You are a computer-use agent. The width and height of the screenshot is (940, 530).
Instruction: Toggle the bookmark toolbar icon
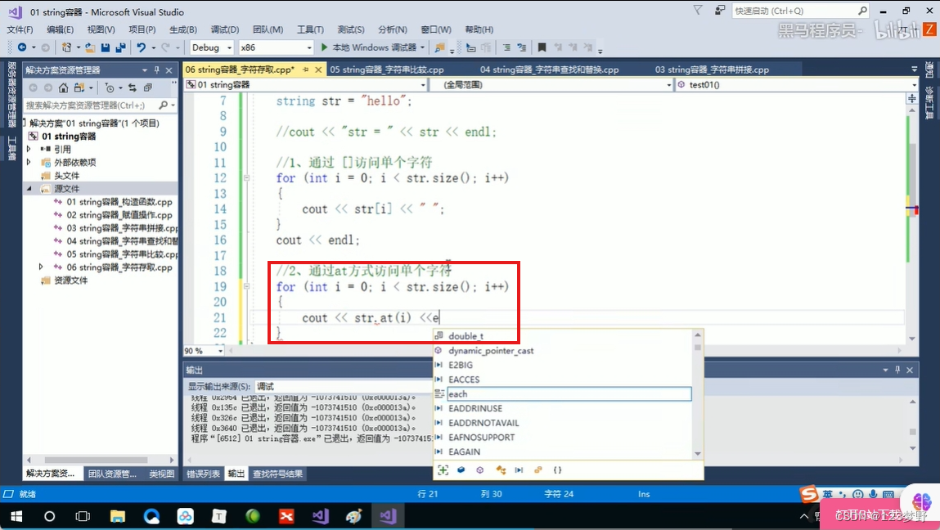(x=542, y=47)
